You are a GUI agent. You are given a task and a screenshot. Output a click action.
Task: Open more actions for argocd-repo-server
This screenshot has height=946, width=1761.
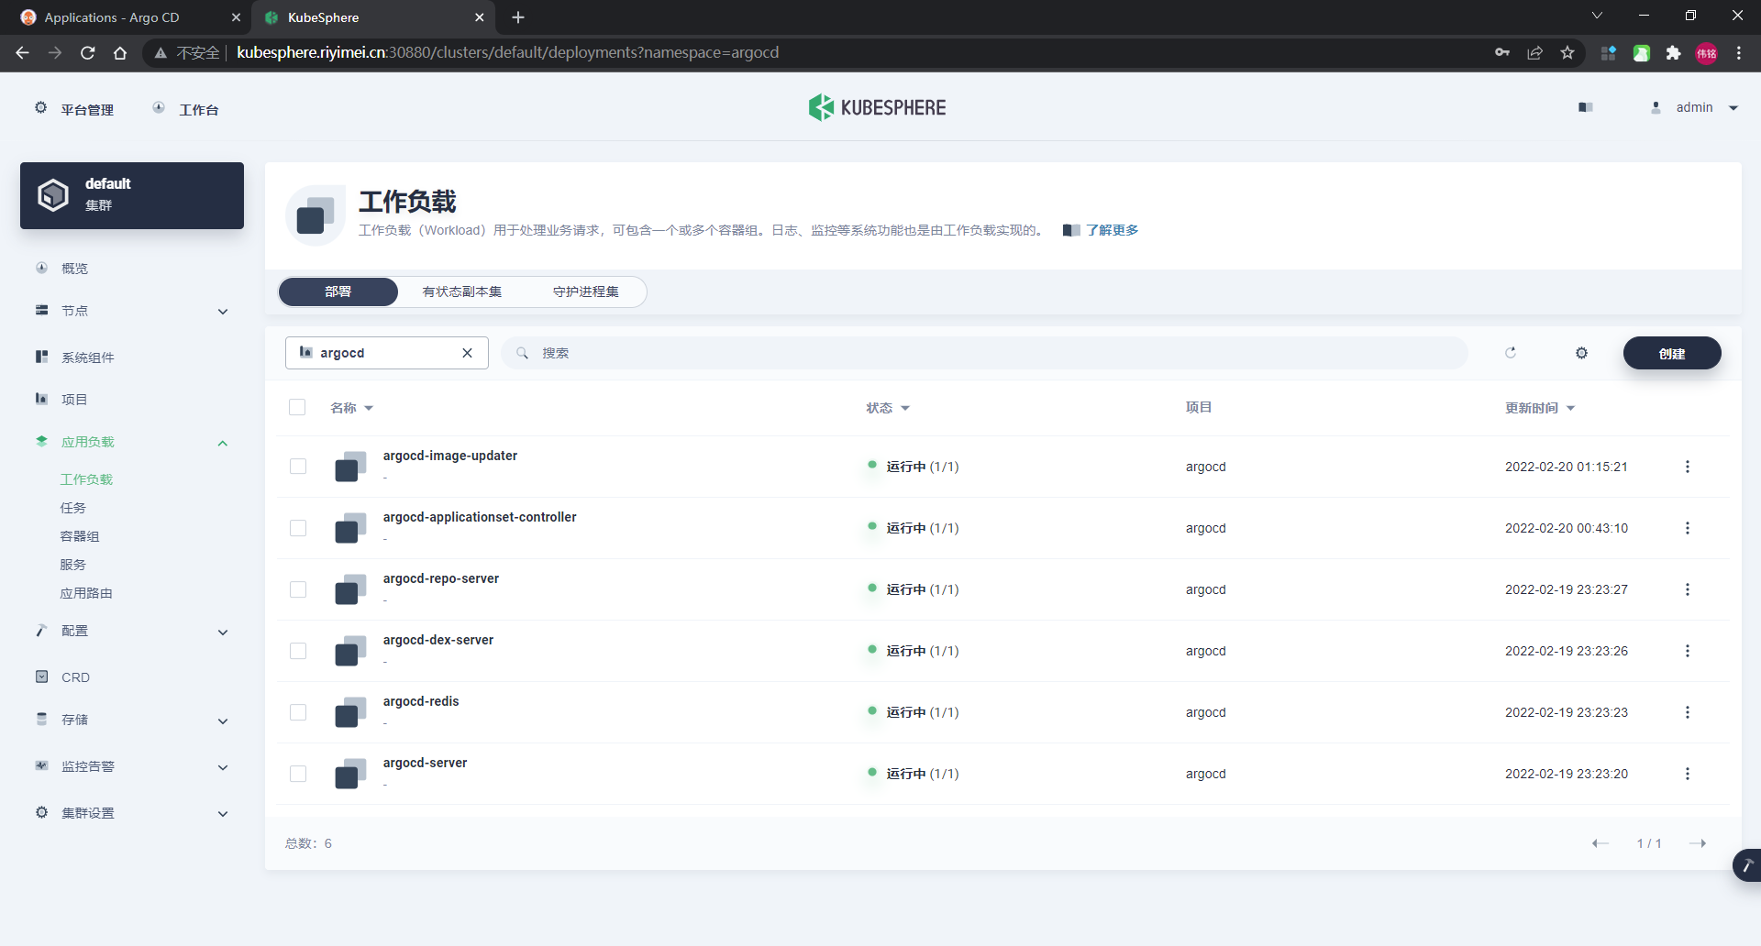coord(1687,589)
